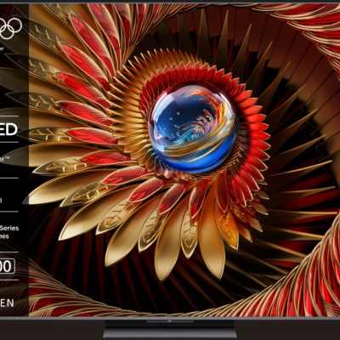The width and height of the screenshot is (340, 340).
Task: Click the glass sphere at the flower's center
Action: click(193, 127)
